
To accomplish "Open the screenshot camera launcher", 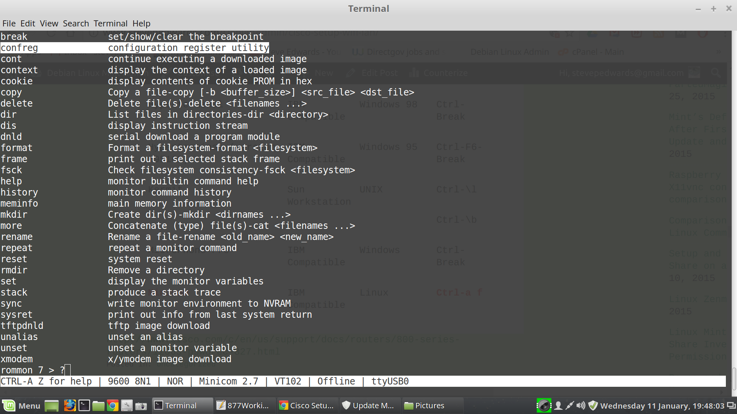I will (x=141, y=406).
